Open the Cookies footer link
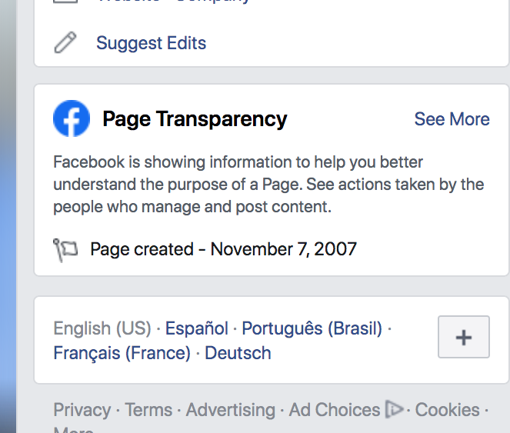The width and height of the screenshot is (510, 433). coord(447,410)
